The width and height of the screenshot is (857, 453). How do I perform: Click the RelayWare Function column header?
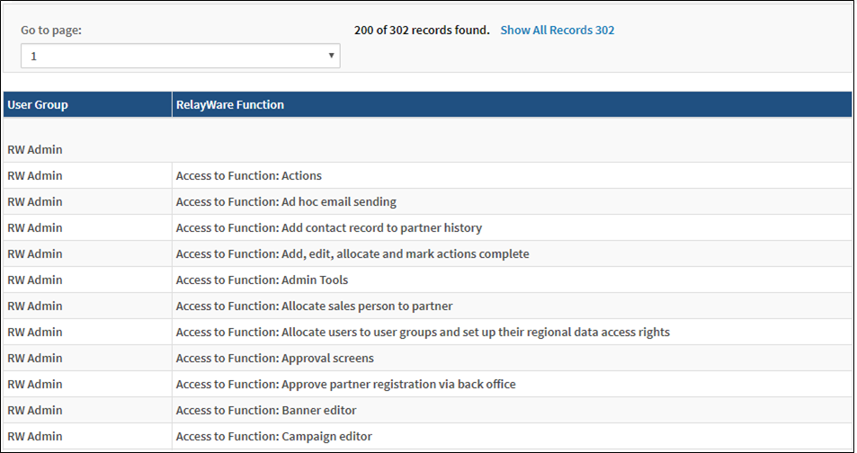click(x=512, y=104)
